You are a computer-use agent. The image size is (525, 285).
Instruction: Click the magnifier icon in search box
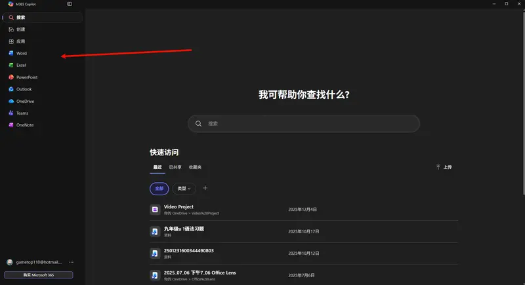tap(199, 124)
